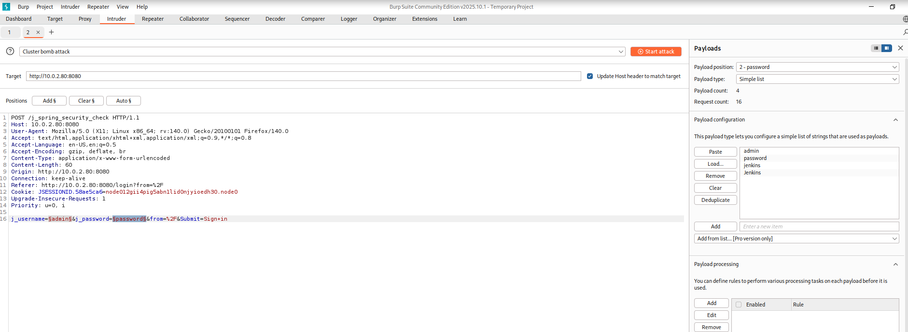The width and height of the screenshot is (908, 332).
Task: Open the Payload type Simple list dropdown
Action: point(817,79)
